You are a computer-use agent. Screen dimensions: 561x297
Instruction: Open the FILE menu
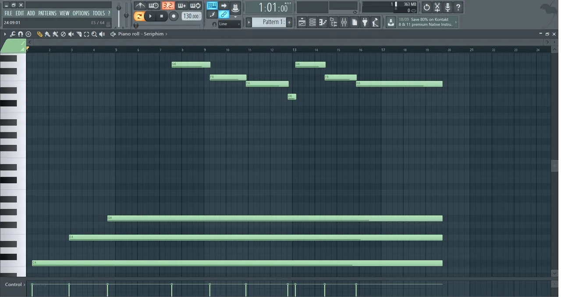[x=8, y=13]
